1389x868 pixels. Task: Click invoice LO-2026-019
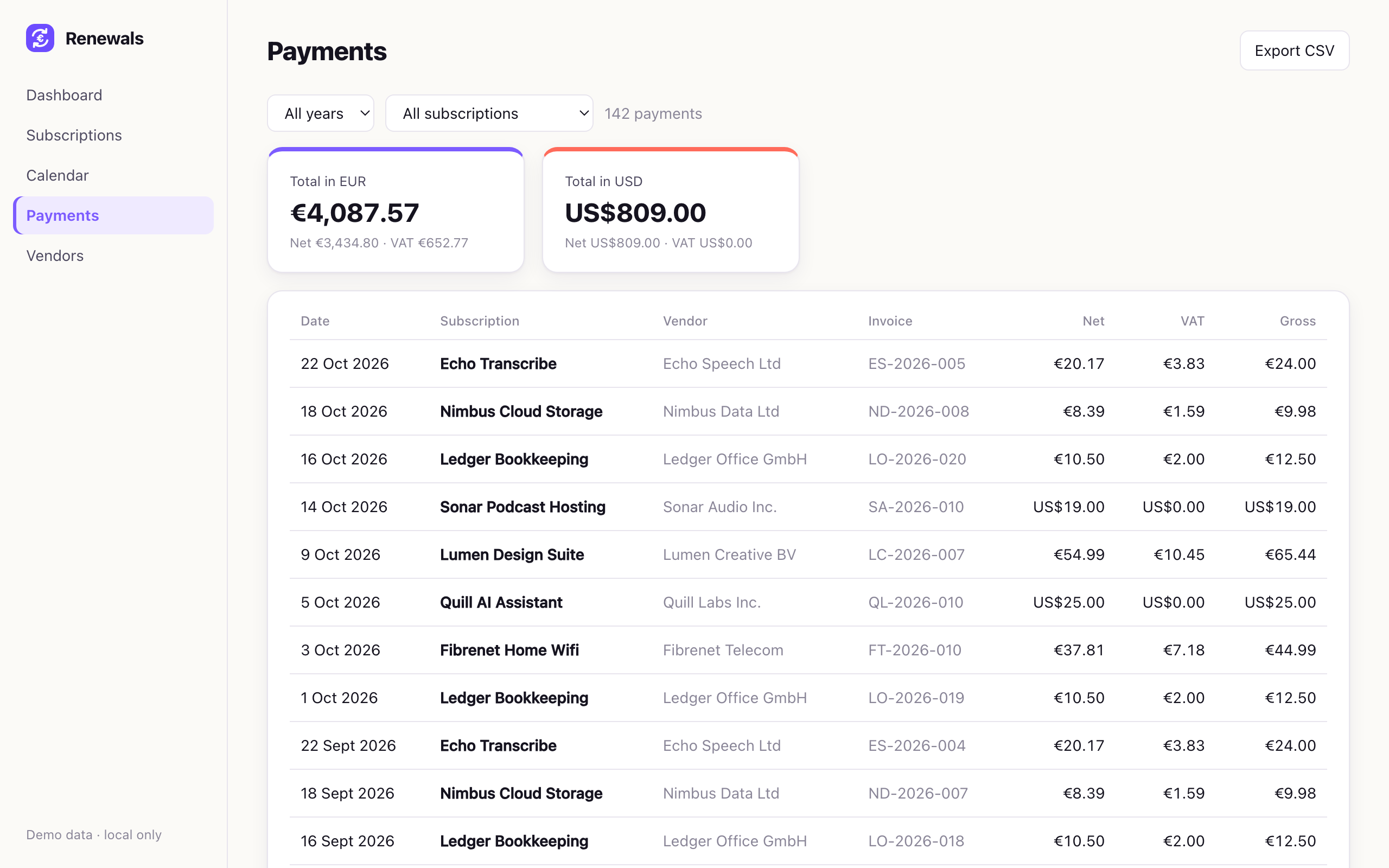click(916, 697)
